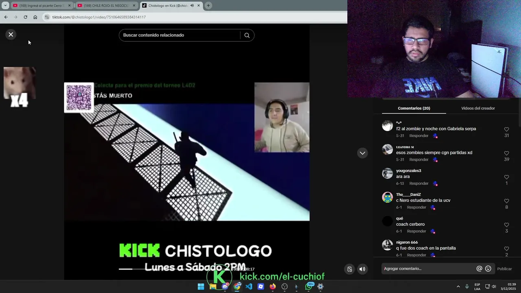This screenshot has height=293, width=521.
Task: Click the Publicar button
Action: (504, 269)
